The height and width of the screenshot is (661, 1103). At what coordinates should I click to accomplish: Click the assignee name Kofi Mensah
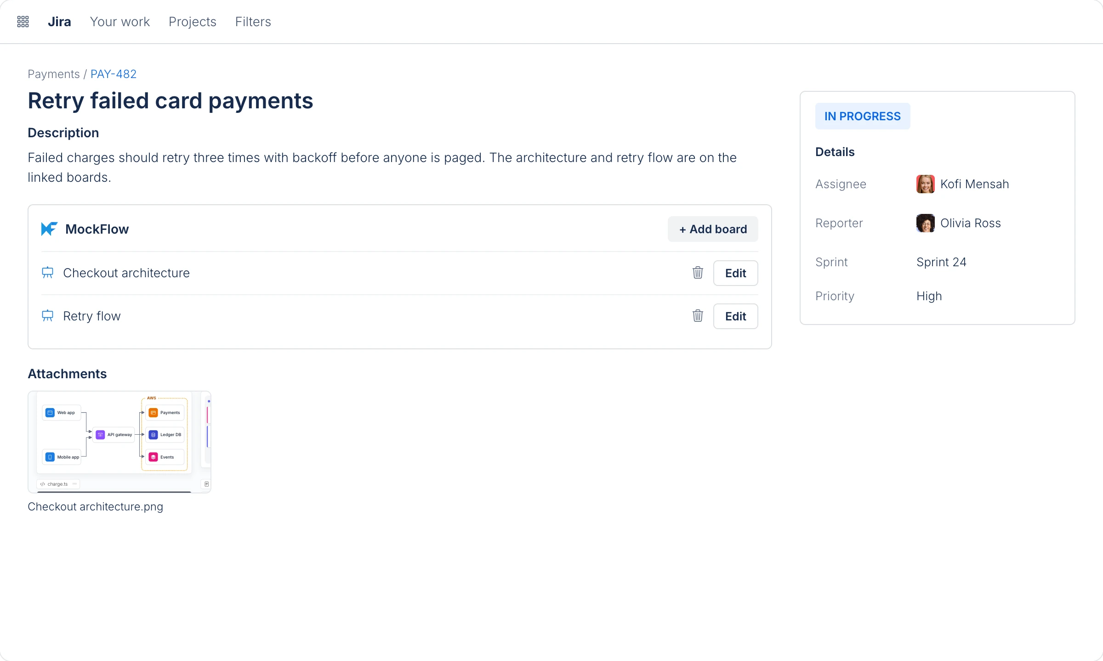pyautogui.click(x=975, y=184)
